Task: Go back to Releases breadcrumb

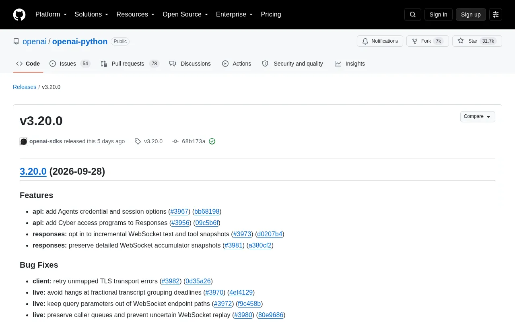Action: [x=25, y=87]
